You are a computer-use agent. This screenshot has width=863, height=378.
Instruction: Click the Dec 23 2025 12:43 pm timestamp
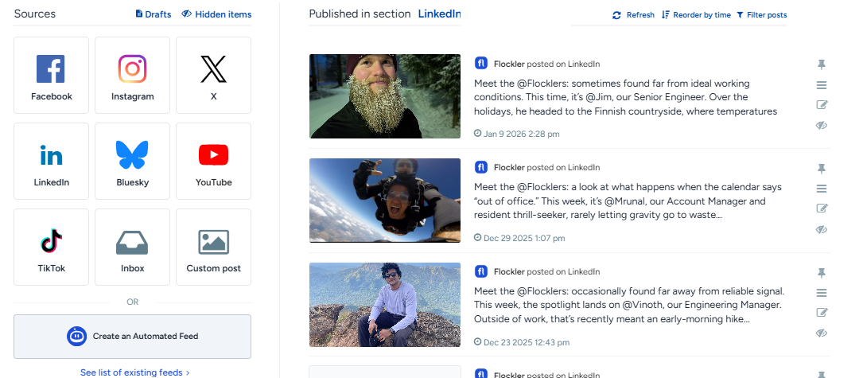coord(522,342)
